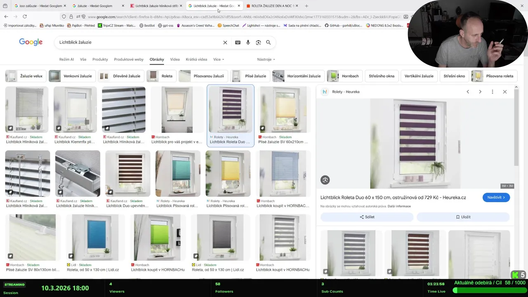Filter by 'Hornbach' chip
The image size is (528, 297).
(x=344, y=76)
